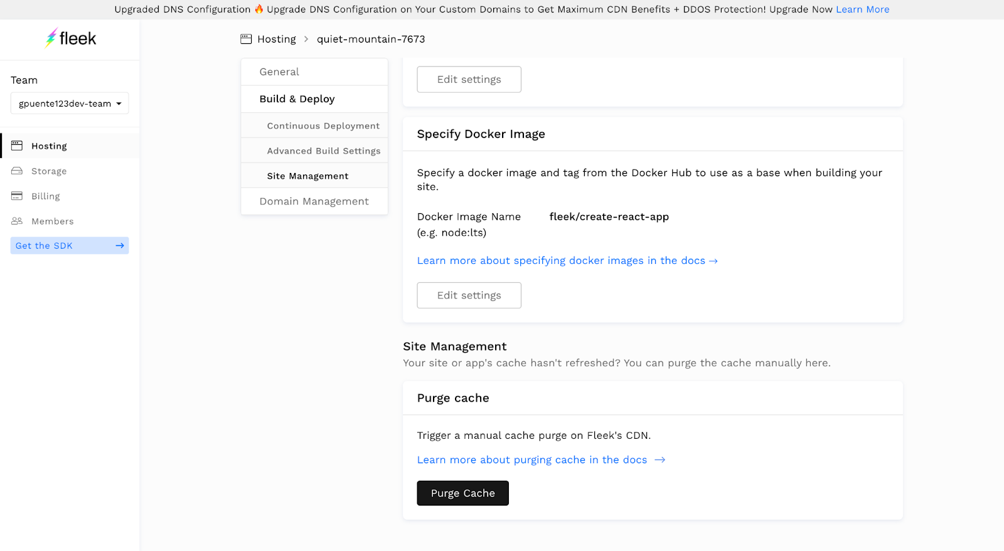Click Edit settings under Docker Image
The height and width of the screenshot is (551, 1004).
pyautogui.click(x=469, y=295)
